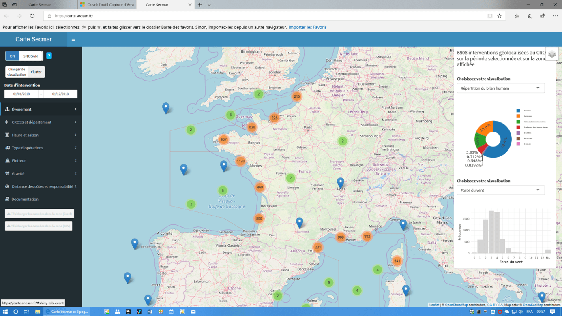Open the Documentation menu item

point(25,199)
